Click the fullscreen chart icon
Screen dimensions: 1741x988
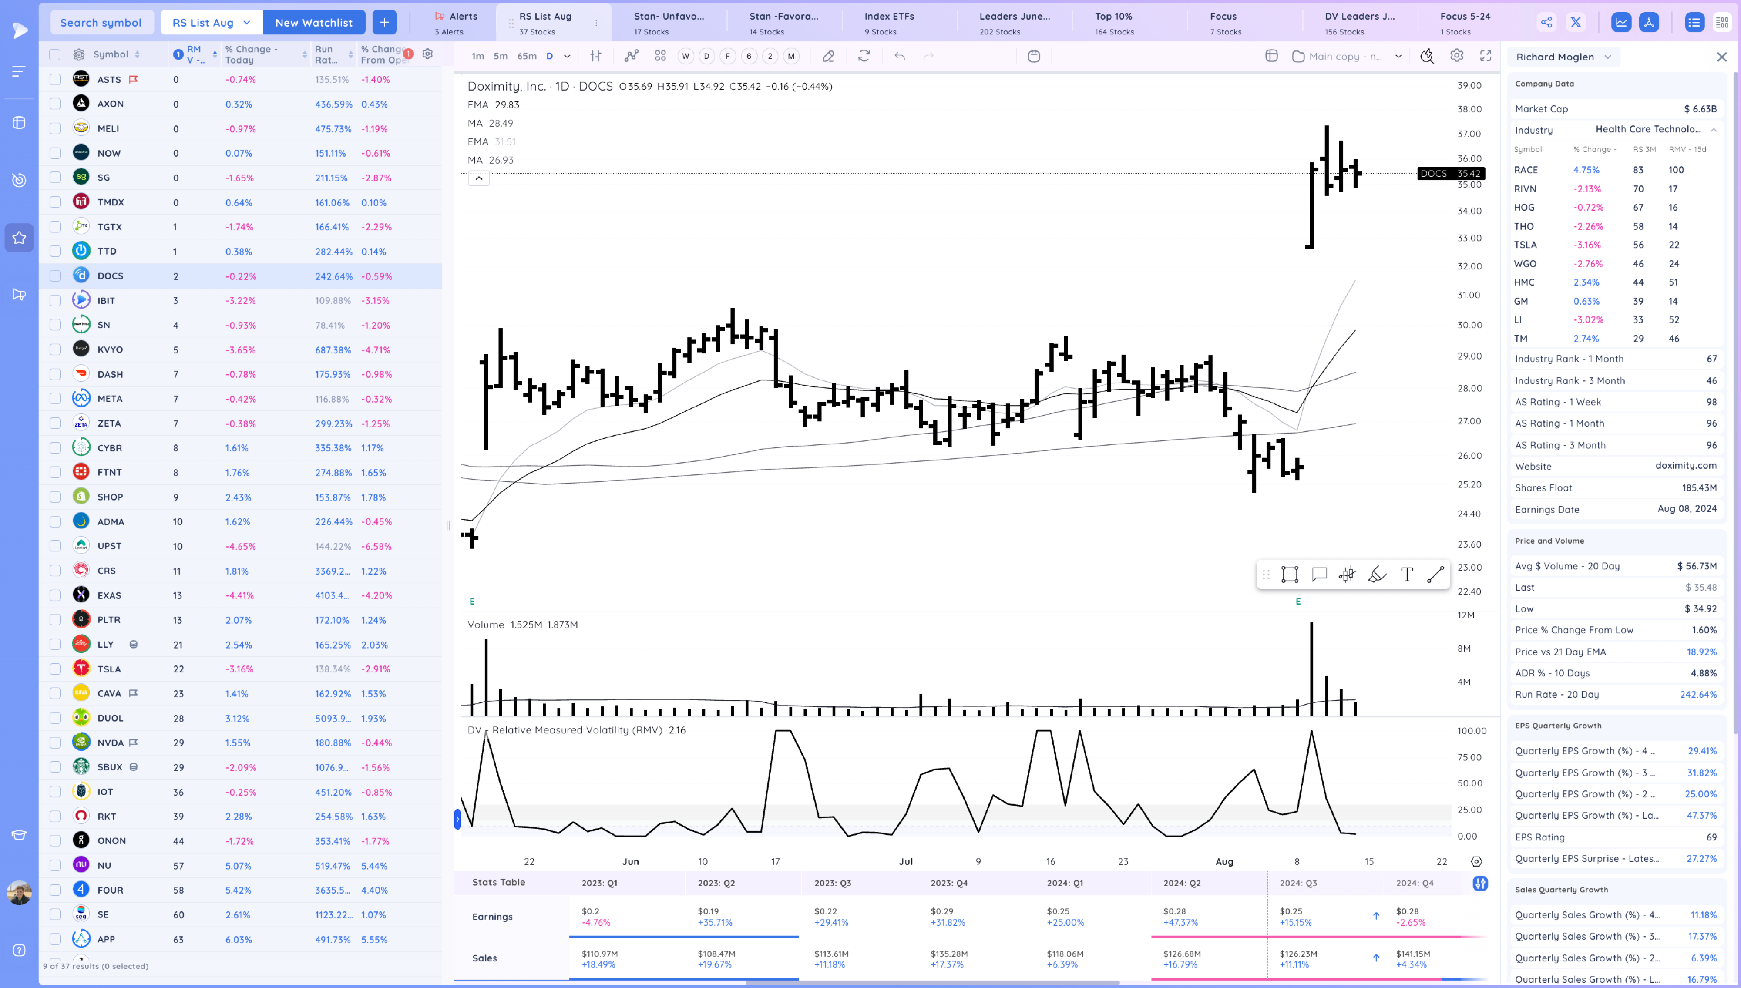pyautogui.click(x=1485, y=56)
